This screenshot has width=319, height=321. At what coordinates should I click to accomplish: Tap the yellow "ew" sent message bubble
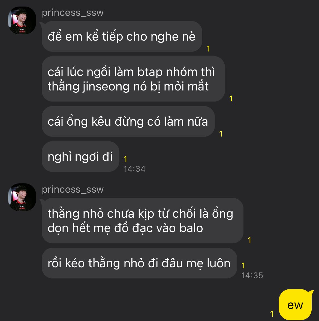click(296, 305)
